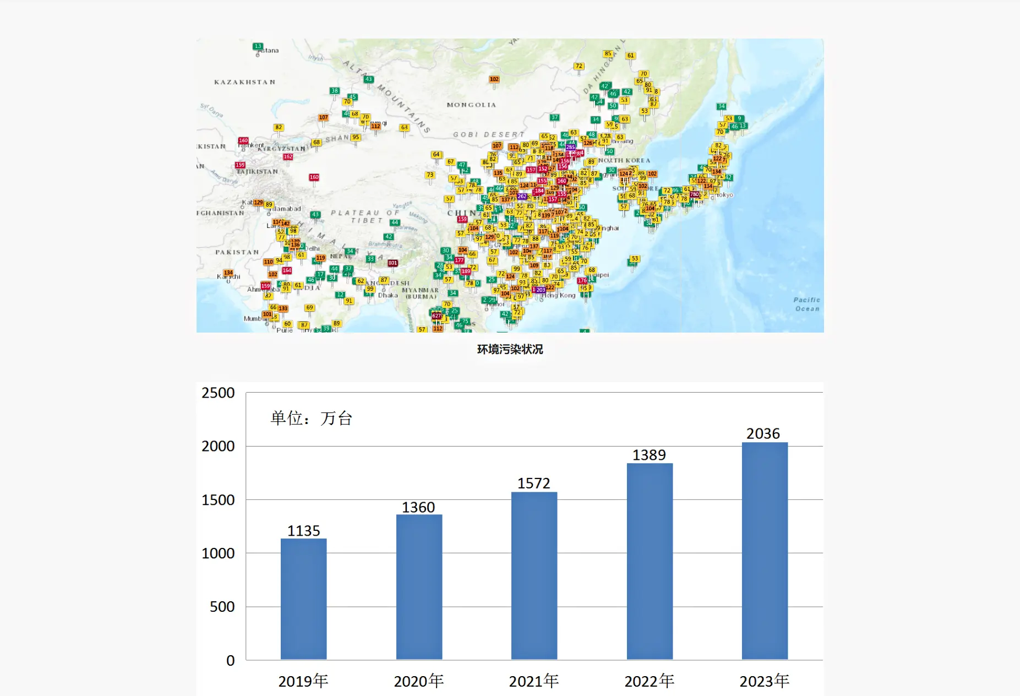Screen dimensions: 1020x696
Task: Click the orange 102 marker in Mongolia
Action: click(x=494, y=79)
